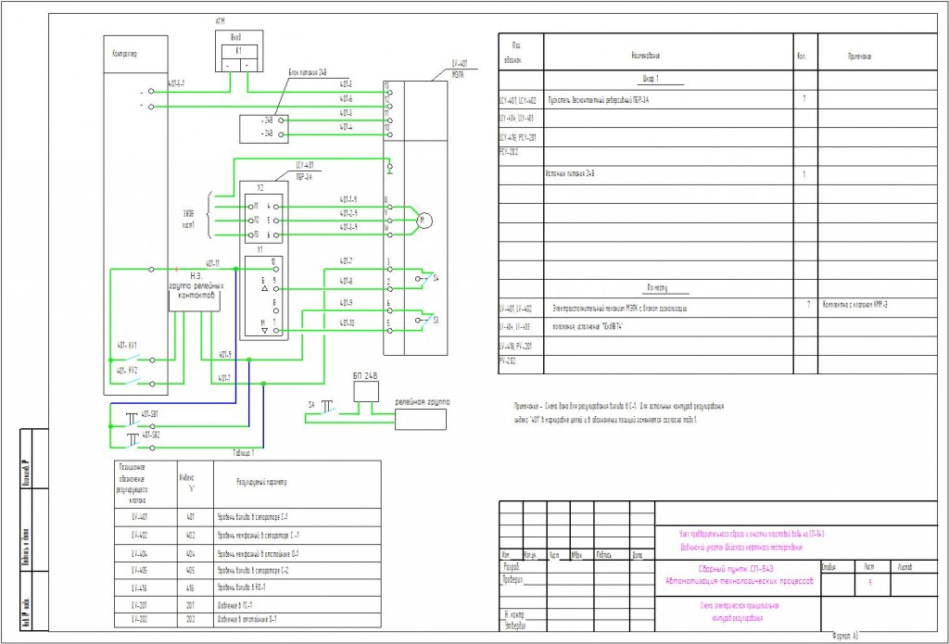Viewport: 949px width, 644px height.
Task: Click the motor symbol 'M'
Action: pos(425,221)
